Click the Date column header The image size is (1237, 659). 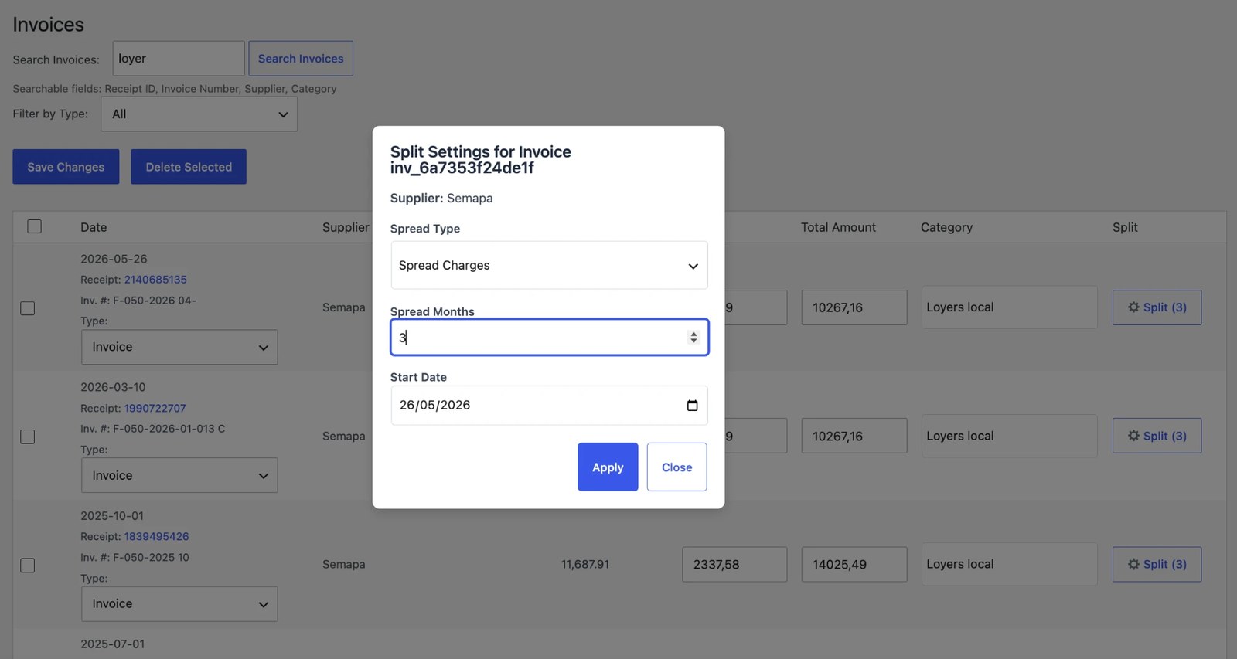click(94, 227)
